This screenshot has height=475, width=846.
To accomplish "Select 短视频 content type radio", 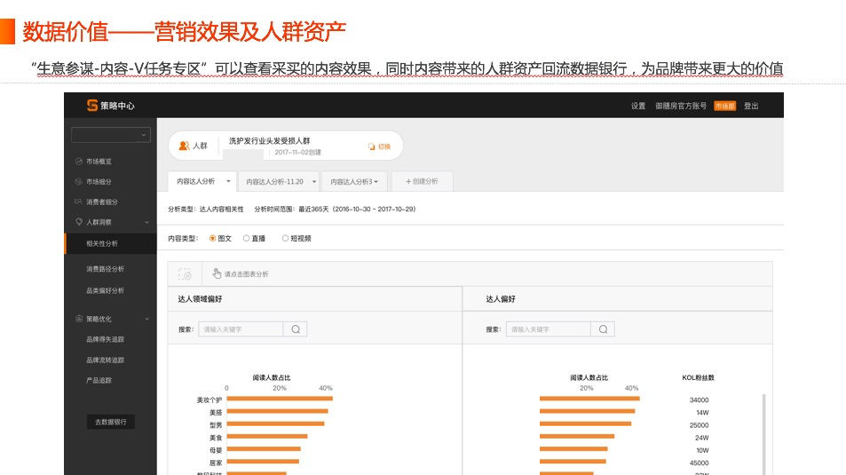I will [x=285, y=238].
